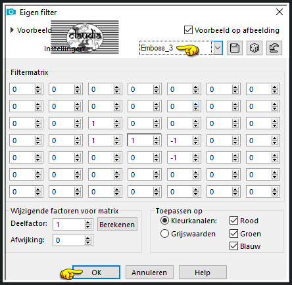
Task: Decrease the bottom-right matrix cell with its down arrow
Action: (x=275, y=194)
